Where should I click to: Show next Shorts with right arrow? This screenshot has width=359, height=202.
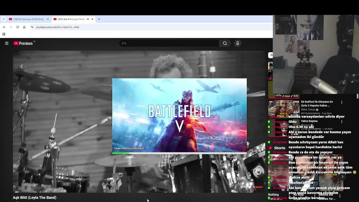click(342, 177)
